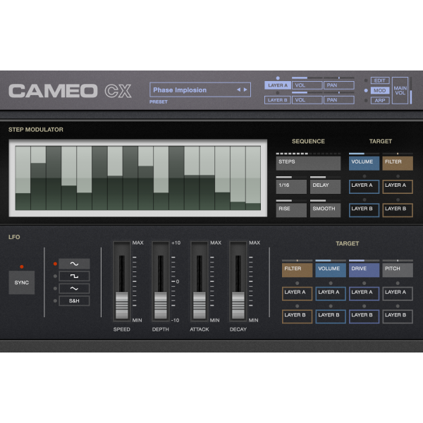Toggle LAYER B under step modulator FILTER
Viewport: 423px width, 423px height.
(398, 210)
